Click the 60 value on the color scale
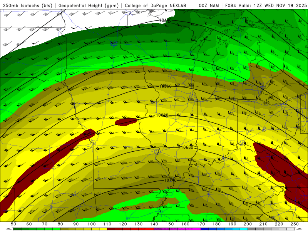Image resolution: width=308 pixels, height=231 pixels. pos(29,224)
